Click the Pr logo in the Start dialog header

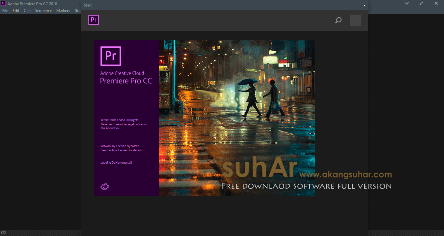point(94,20)
